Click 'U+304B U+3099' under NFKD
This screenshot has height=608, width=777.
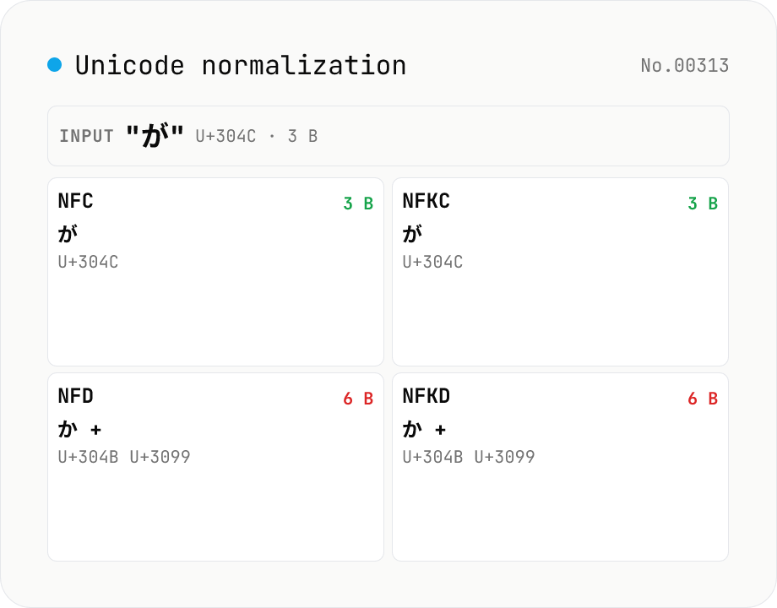pyautogui.click(x=468, y=457)
